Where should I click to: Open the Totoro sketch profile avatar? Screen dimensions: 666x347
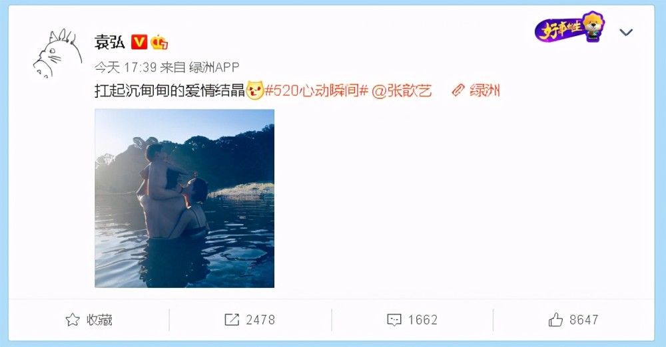(58, 53)
